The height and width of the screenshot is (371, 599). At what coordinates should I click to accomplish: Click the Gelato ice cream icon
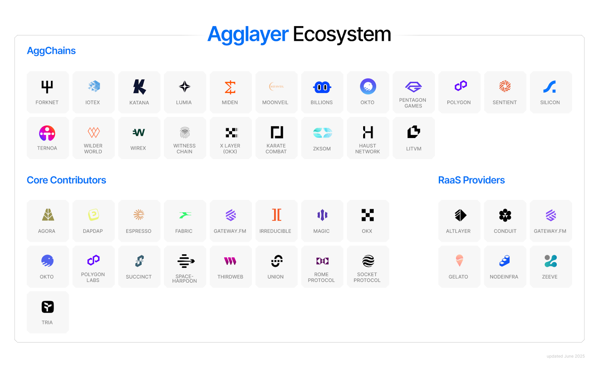pos(459,261)
